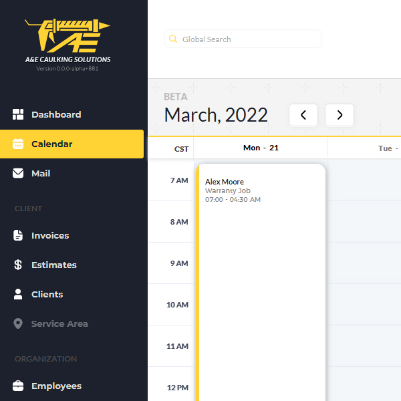This screenshot has height=401, width=401.
Task: Click the Clients person icon
Action: (18, 294)
